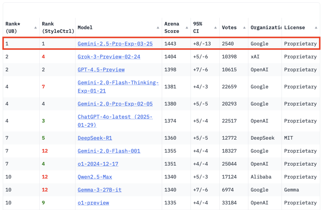This screenshot has height=210, width=323.
Task: Click the Organization column header
Action: 266,28
